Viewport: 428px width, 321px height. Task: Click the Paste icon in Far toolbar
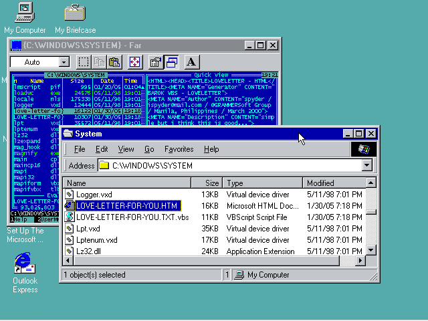point(114,62)
